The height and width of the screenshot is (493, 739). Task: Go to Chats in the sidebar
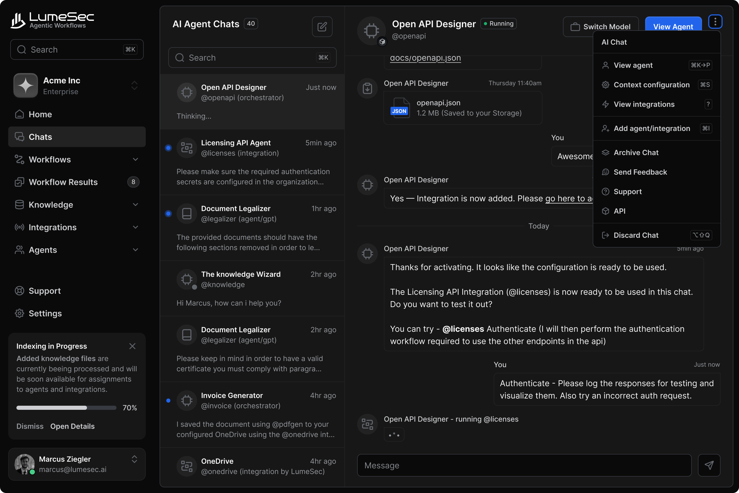coord(77,137)
